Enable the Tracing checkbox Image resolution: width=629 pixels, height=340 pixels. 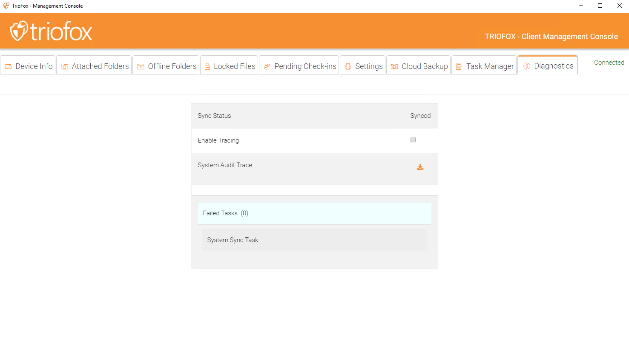coord(413,140)
